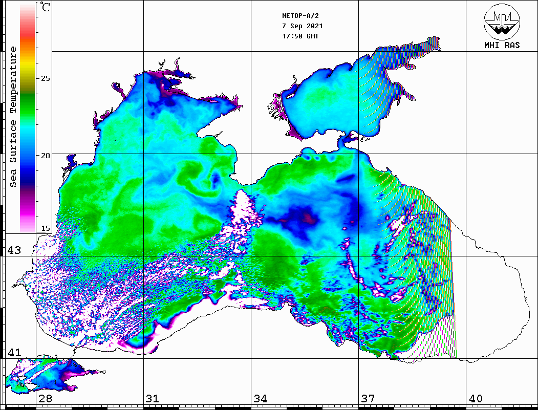The width and height of the screenshot is (538, 410).
Task: Click the Sea Surface Temperature vertical label
Action: point(13,117)
